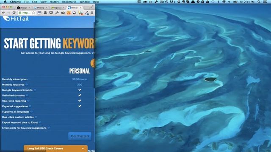Click the 200 monthly keywords value
Image resolution: width=271 pixels, height=152 pixels.
click(x=80, y=84)
